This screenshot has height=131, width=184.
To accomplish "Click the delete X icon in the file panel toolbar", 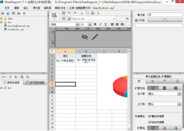I will (x=24, y=13).
